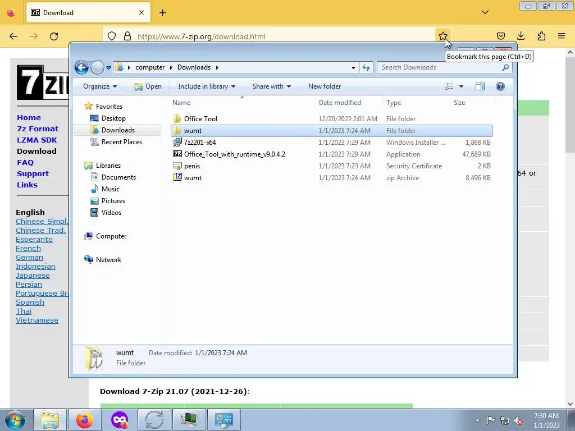Open the Pictures library
This screenshot has width=575, height=431.
click(x=108, y=201)
